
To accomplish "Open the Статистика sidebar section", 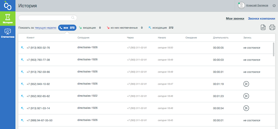I will pyautogui.click(x=8, y=33).
